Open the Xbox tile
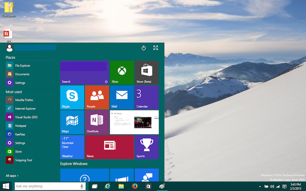 [122, 72]
